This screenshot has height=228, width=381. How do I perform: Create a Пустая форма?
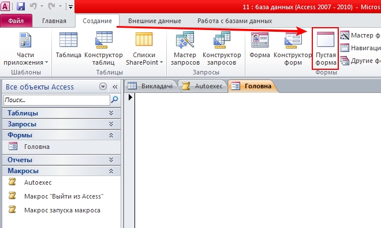coord(326,49)
